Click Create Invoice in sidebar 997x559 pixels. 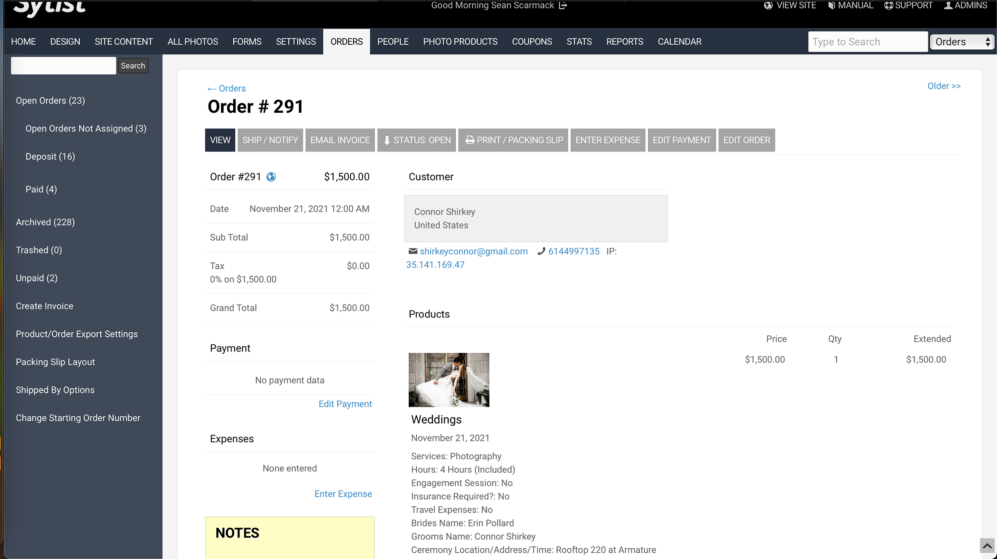(x=45, y=306)
